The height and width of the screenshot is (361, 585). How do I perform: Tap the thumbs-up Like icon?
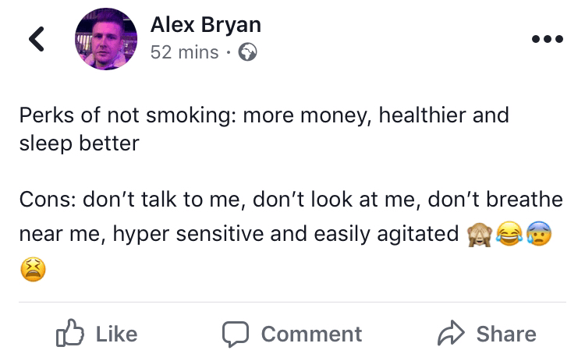coord(69,334)
